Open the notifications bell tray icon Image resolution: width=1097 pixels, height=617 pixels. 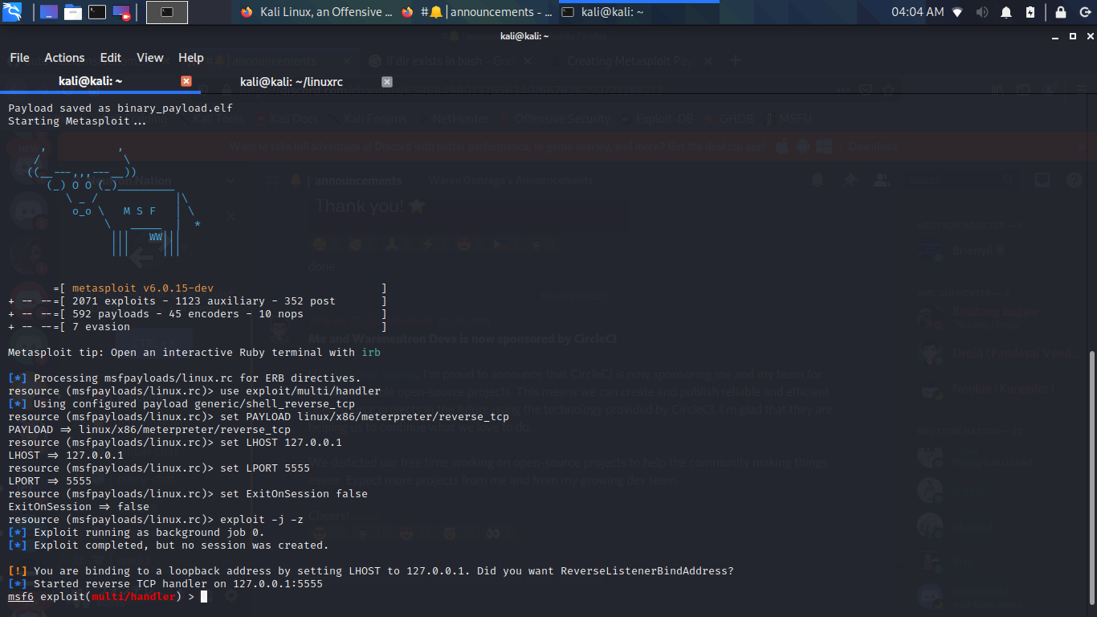pos(1006,12)
